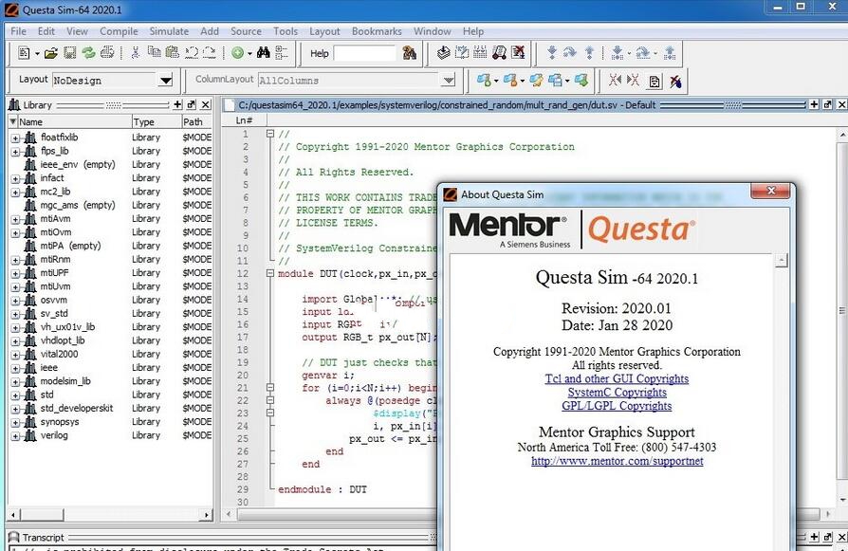Click the Simulate icon with trolley
The width and height of the screenshot is (848, 551).
499,52
